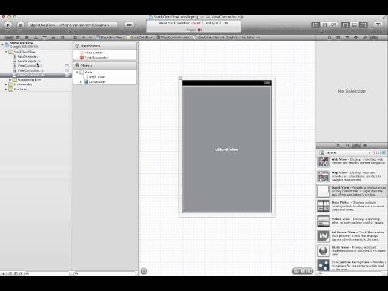
Task: Select UIScrollView on the canvas
Action: [227, 150]
